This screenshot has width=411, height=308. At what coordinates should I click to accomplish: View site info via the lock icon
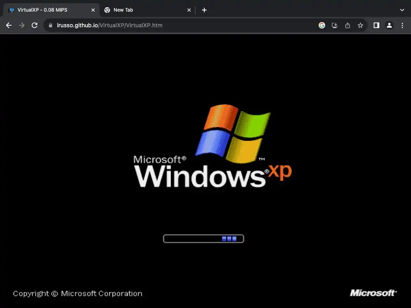pos(51,25)
